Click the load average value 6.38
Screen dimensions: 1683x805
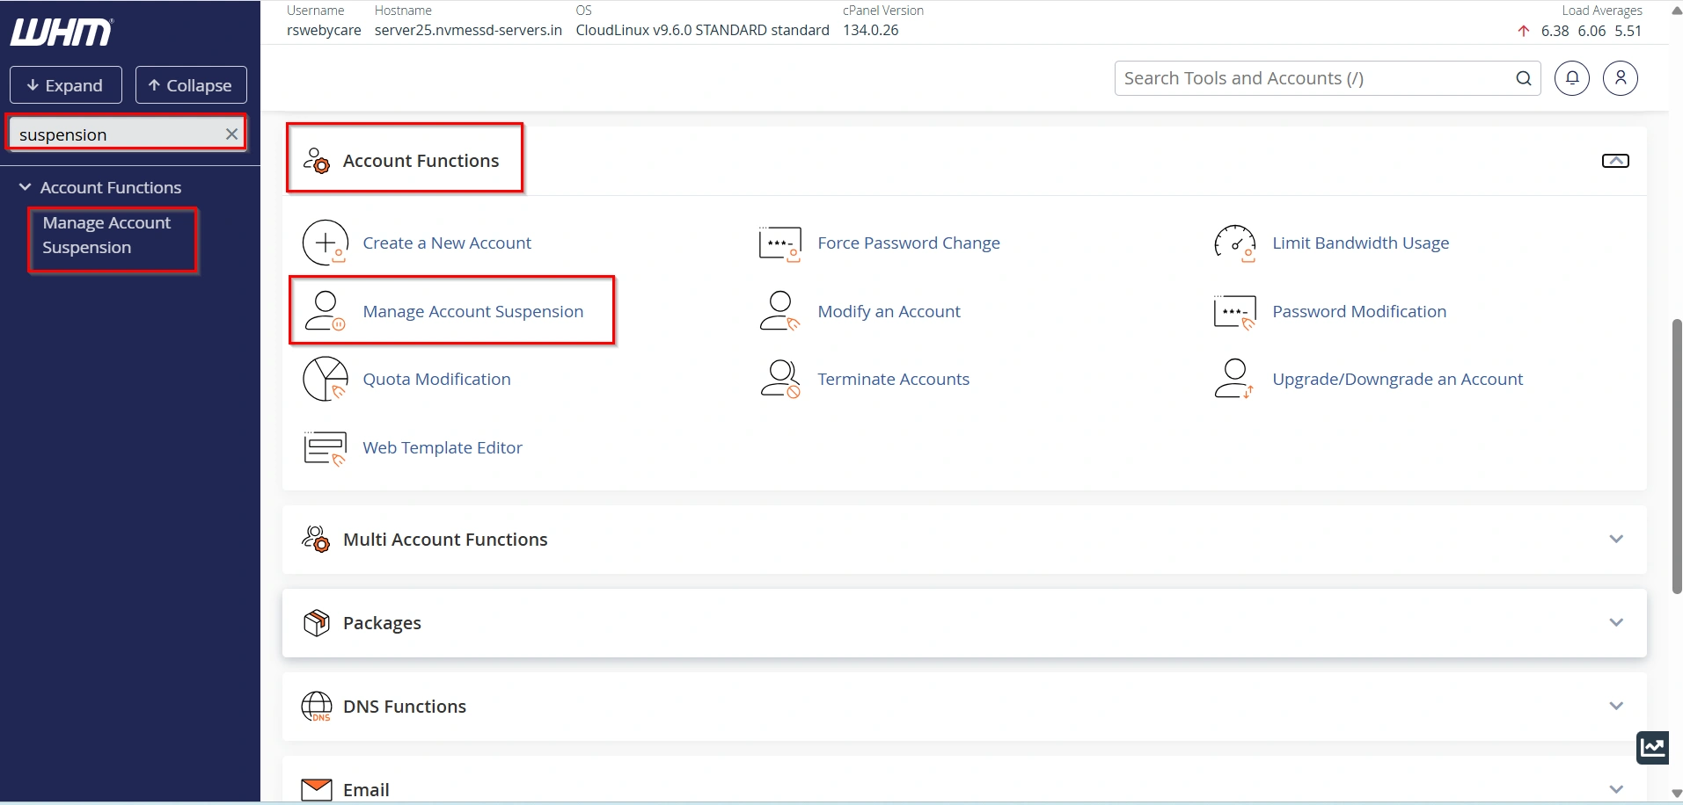pos(1555,31)
